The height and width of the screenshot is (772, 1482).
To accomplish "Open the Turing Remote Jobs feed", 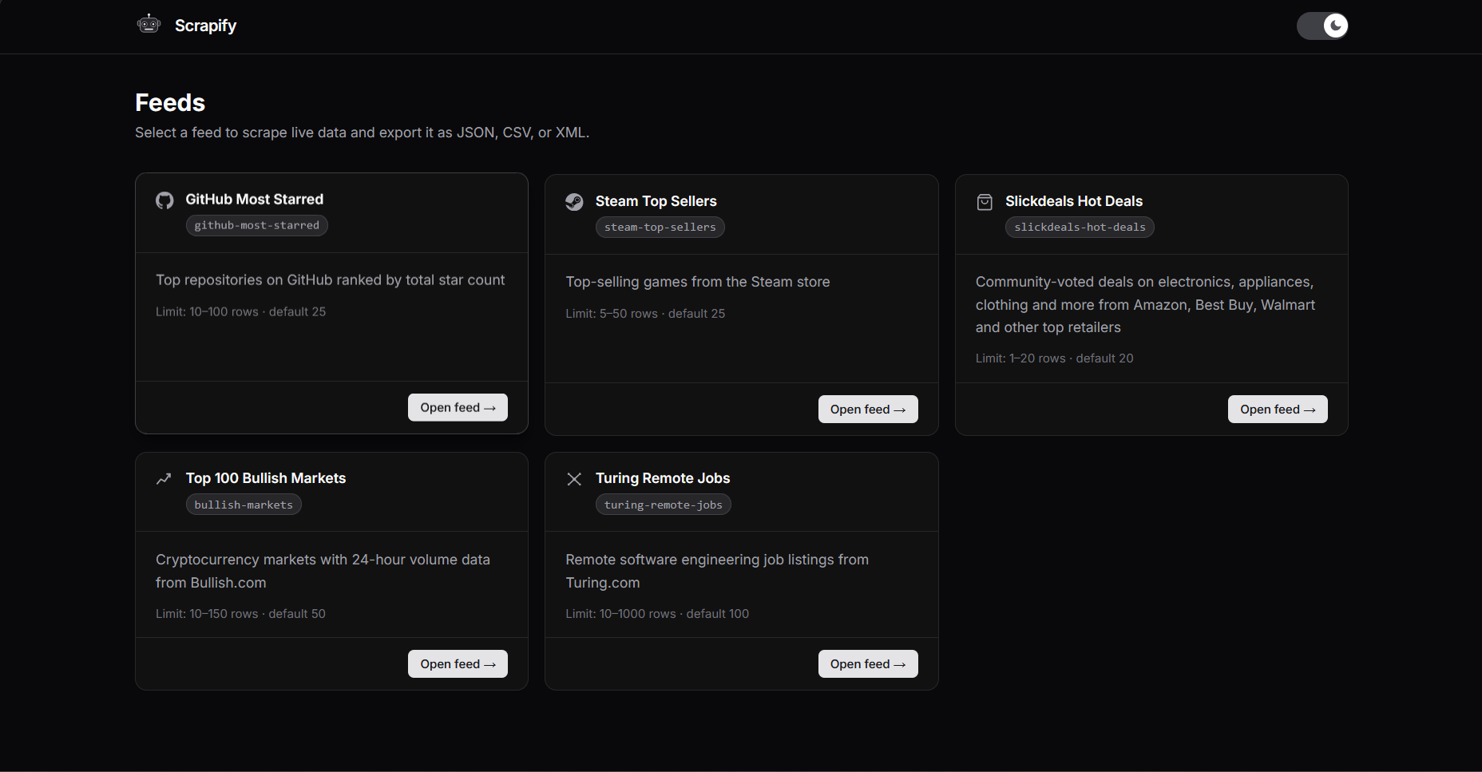I will [x=868, y=664].
